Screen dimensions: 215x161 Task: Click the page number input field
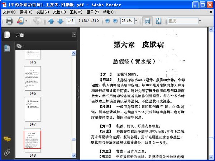(71, 21)
